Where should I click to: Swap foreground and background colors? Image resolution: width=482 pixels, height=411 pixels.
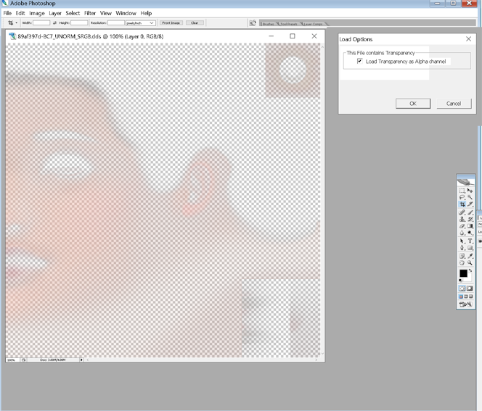tap(470, 270)
